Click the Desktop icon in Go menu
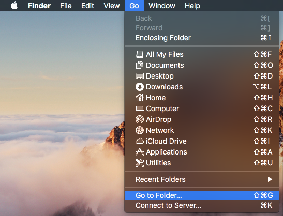Viewport: 283px width, 216px height. 140,76
